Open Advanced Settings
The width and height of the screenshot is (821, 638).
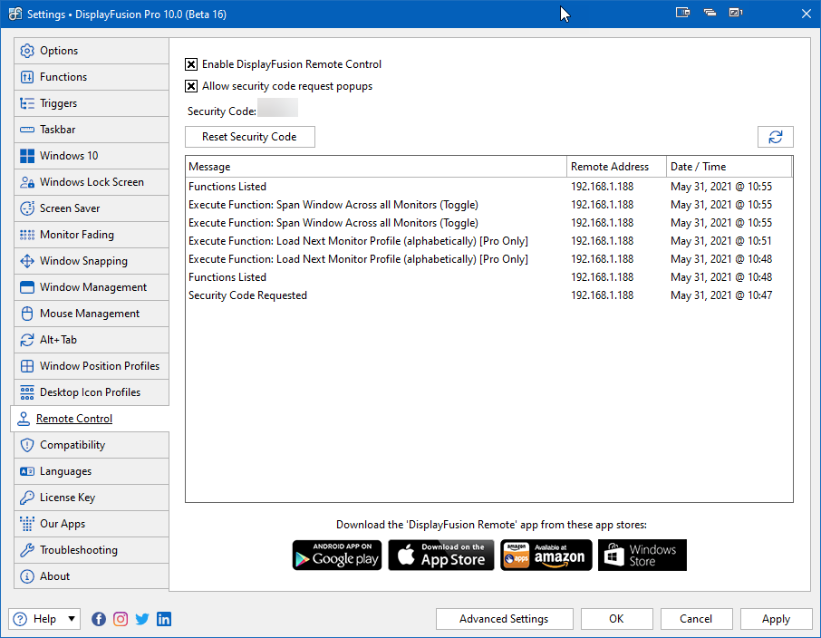pyautogui.click(x=504, y=619)
